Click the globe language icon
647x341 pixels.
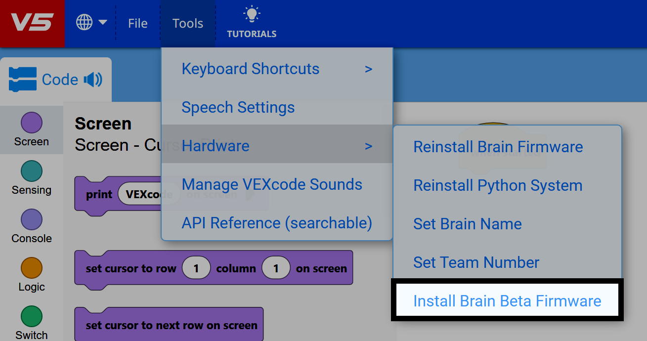(85, 22)
